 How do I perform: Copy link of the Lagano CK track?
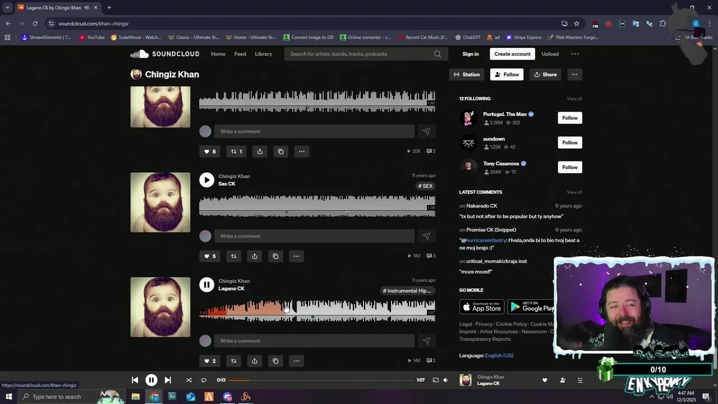pos(275,361)
